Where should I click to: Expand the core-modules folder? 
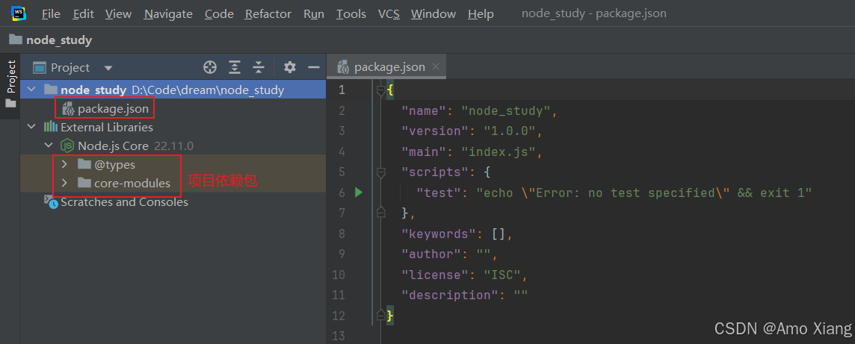[64, 184]
